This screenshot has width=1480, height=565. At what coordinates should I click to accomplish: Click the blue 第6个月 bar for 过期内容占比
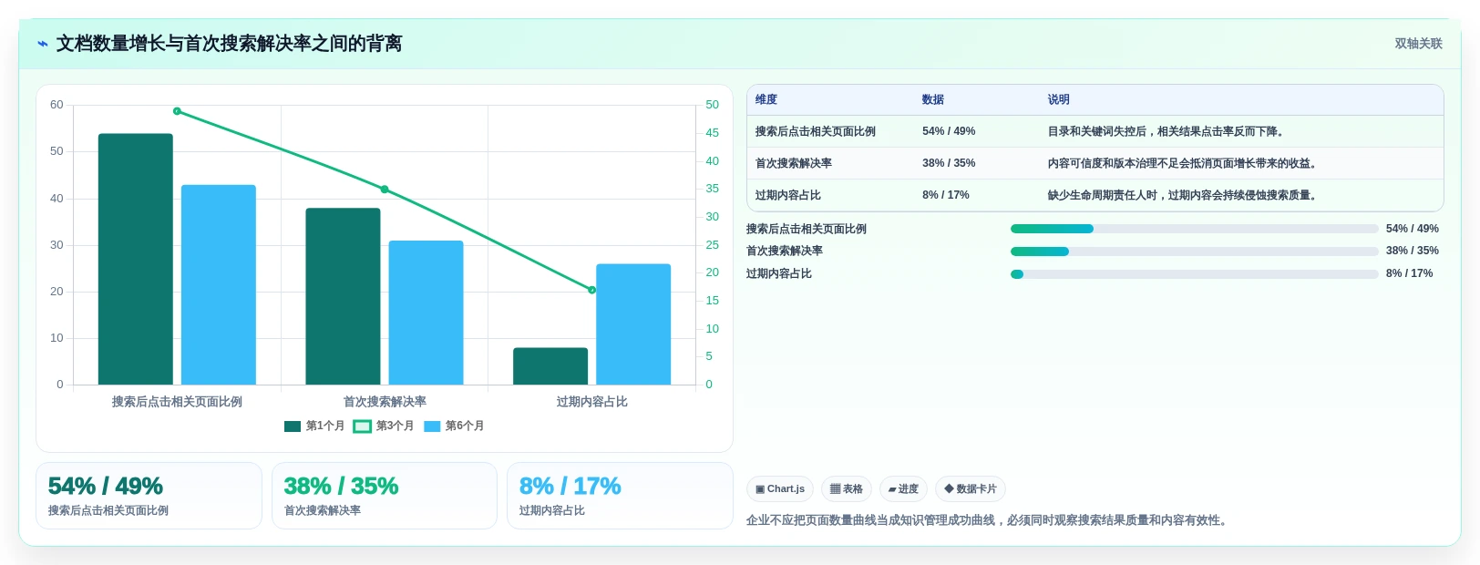coord(633,324)
